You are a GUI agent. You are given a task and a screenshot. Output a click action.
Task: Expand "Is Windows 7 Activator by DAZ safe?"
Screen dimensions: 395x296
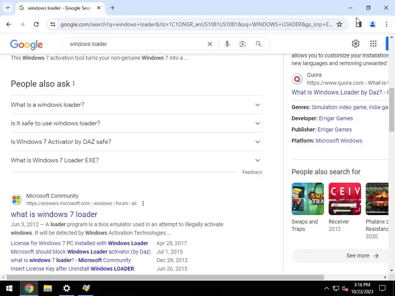[137, 142]
